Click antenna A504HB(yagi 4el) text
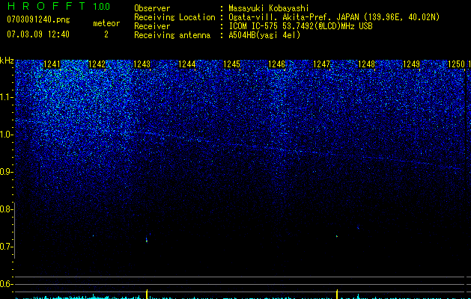The height and width of the screenshot is (299, 471). pyautogui.click(x=264, y=35)
